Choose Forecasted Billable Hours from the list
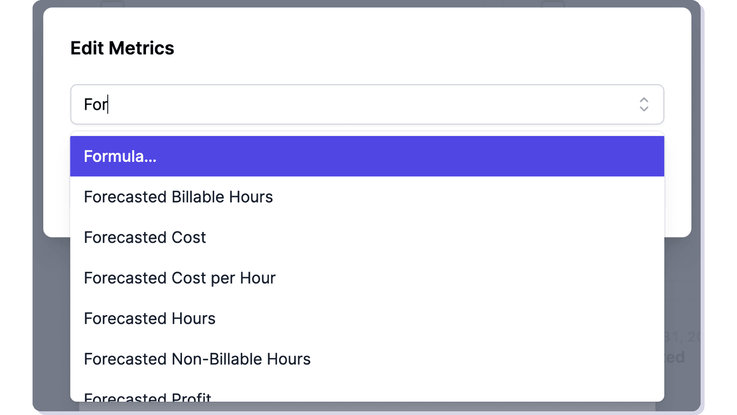Viewport: 737px width, 415px height. [x=178, y=197]
